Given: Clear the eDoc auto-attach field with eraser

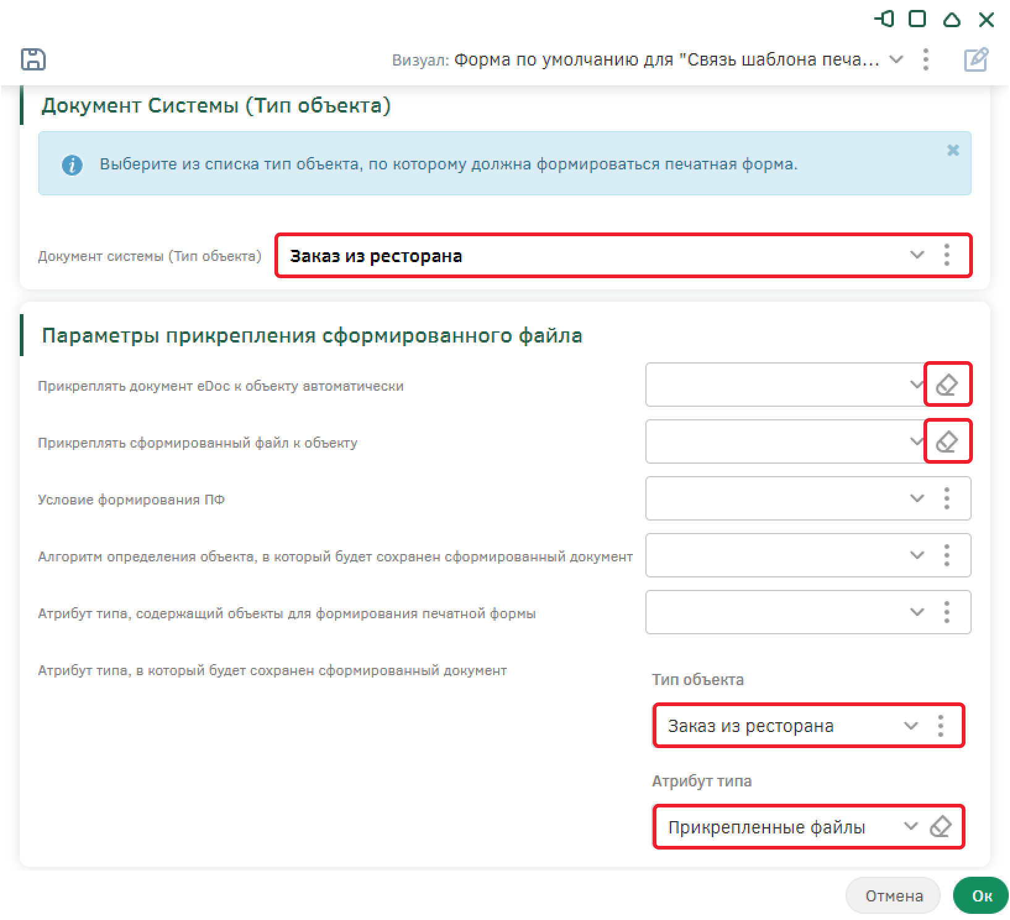Looking at the screenshot, I should point(947,385).
